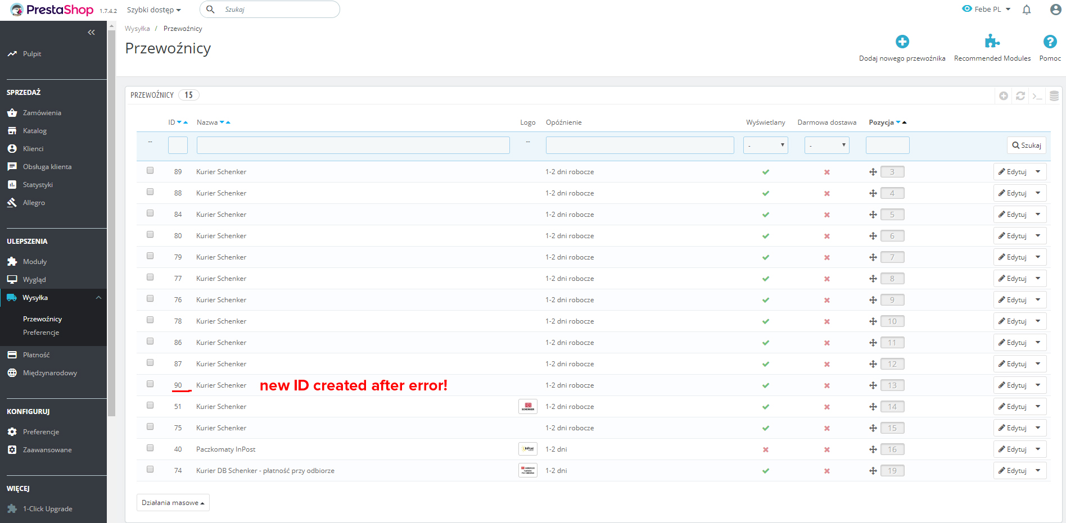Select checkbox for carrier ID 51
Image resolution: width=1066 pixels, height=523 pixels.
tap(150, 406)
